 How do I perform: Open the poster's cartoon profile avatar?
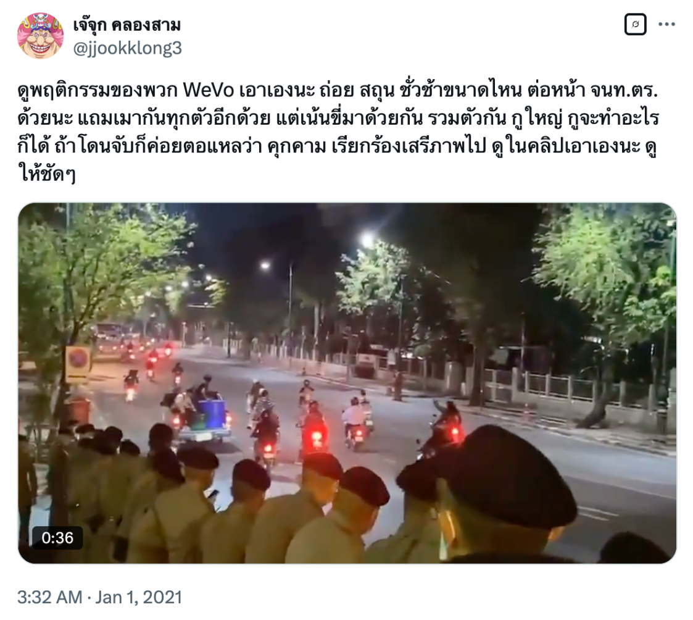pos(40,36)
